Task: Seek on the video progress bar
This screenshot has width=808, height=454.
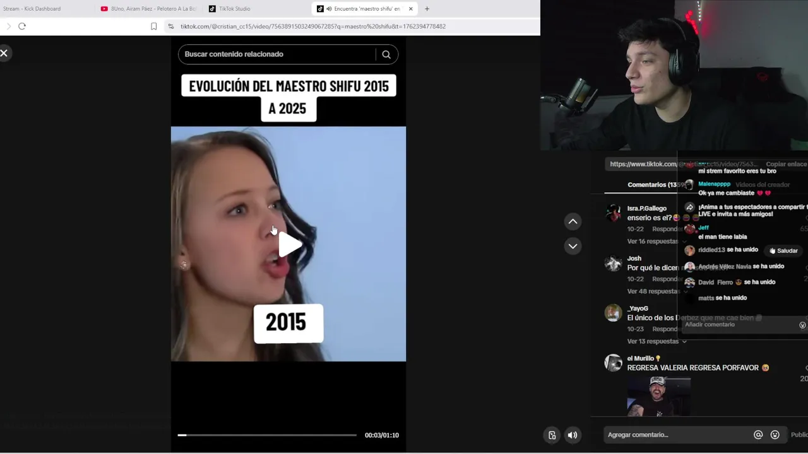Action: (267, 435)
